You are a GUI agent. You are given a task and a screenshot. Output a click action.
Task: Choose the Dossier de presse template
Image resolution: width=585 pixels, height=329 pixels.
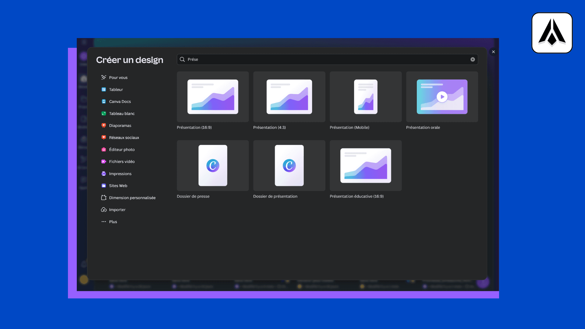coord(213,165)
